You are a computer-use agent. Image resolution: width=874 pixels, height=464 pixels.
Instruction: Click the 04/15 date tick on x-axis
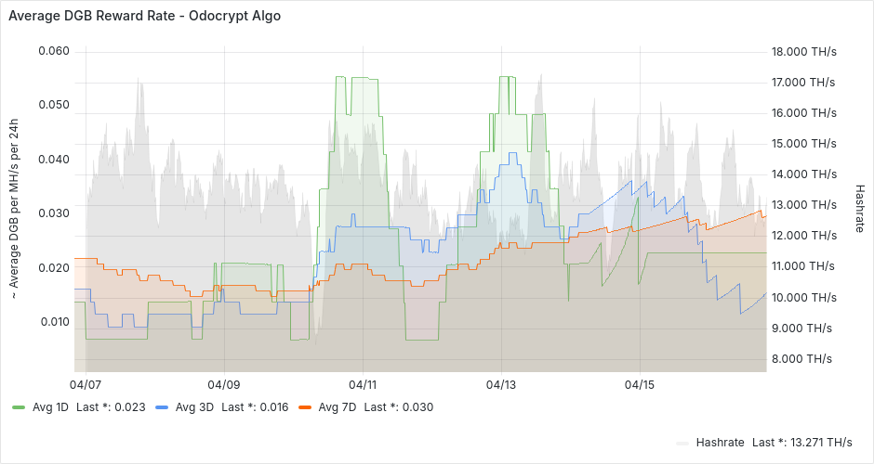point(640,384)
